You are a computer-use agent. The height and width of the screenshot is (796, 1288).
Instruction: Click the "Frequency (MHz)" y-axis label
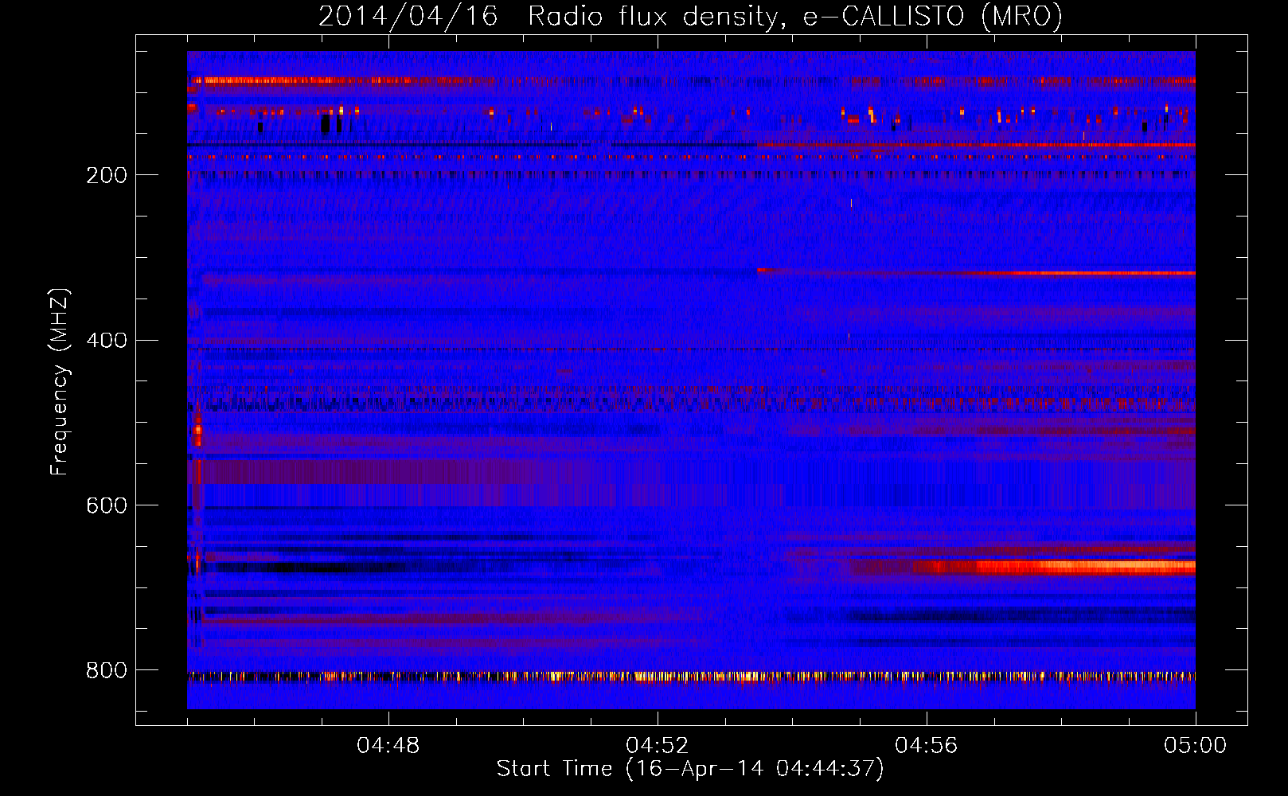pyautogui.click(x=60, y=381)
